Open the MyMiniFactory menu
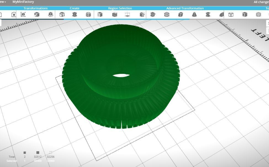269x167 pixels. 23,2
